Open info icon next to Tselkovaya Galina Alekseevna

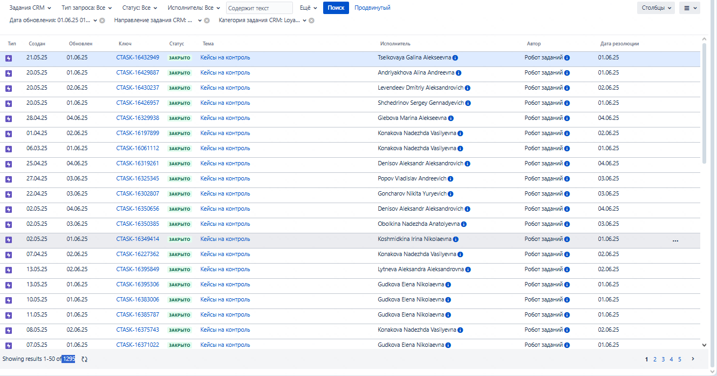pyautogui.click(x=455, y=58)
